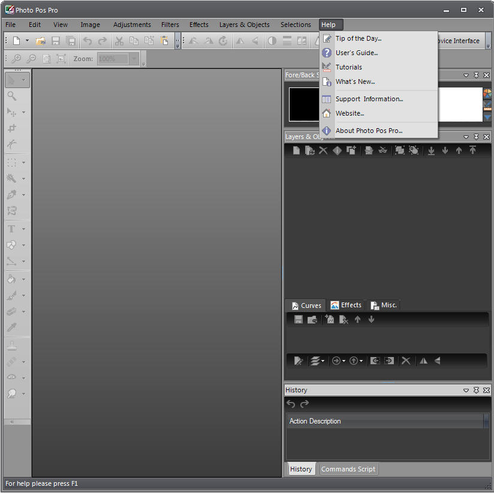Choose Tip of the Day from Help menu
Image resolution: width=494 pixels, height=493 pixels.
(x=379, y=38)
